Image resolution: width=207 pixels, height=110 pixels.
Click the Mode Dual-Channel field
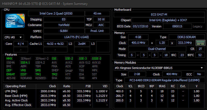[157, 49]
